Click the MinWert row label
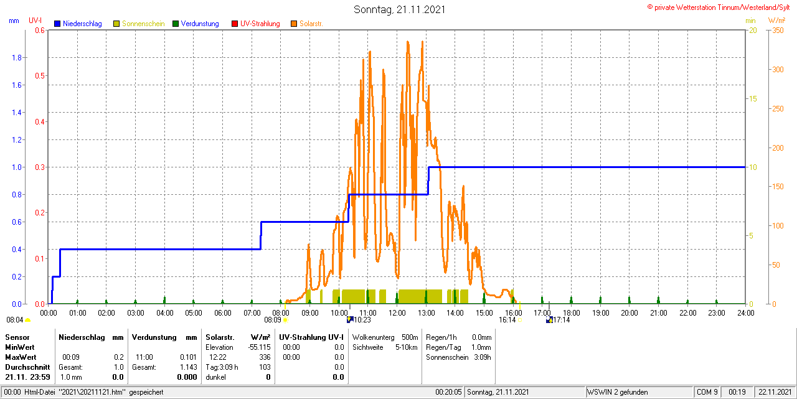Viewport: 797px width, 399px height. pyautogui.click(x=20, y=347)
